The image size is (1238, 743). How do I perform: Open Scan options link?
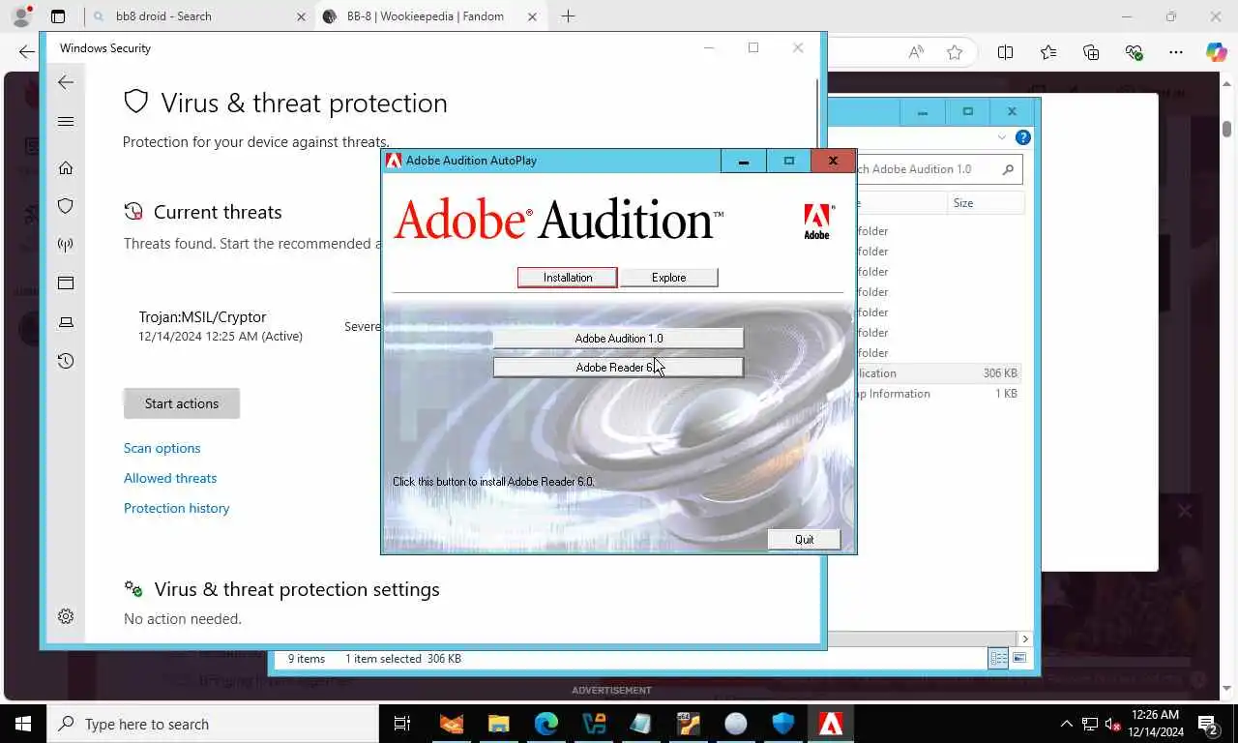pos(162,448)
